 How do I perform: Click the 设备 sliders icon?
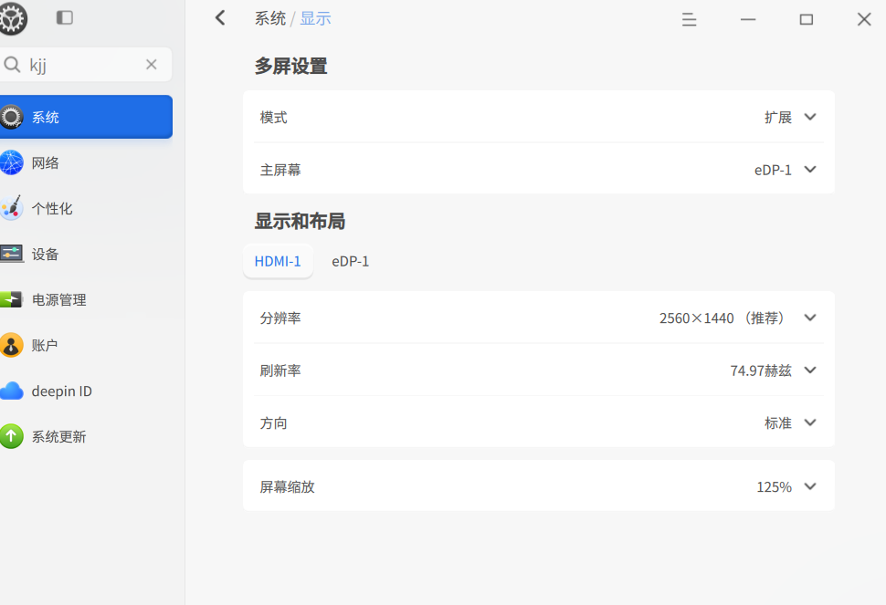coord(11,254)
